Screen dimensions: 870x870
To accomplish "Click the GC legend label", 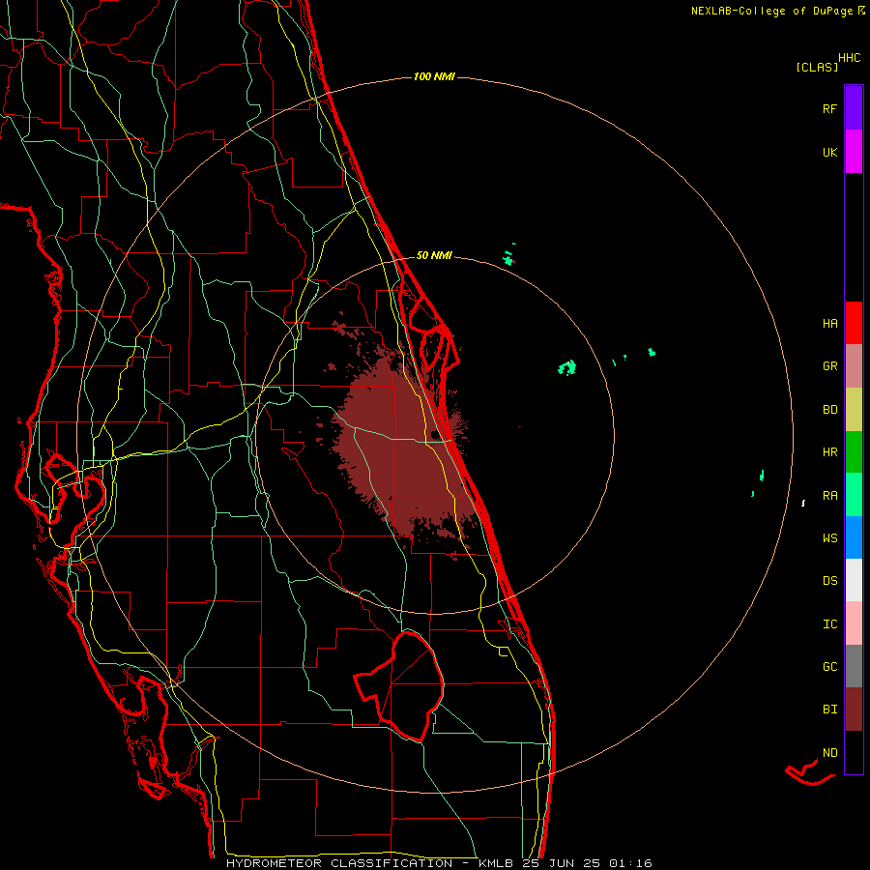I will [x=829, y=667].
